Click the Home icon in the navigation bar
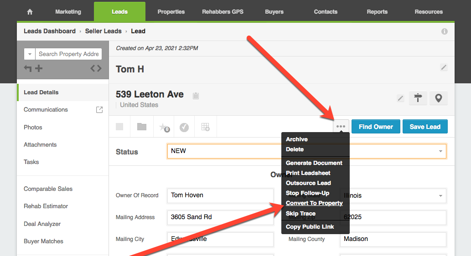The image size is (471, 256). [x=30, y=12]
